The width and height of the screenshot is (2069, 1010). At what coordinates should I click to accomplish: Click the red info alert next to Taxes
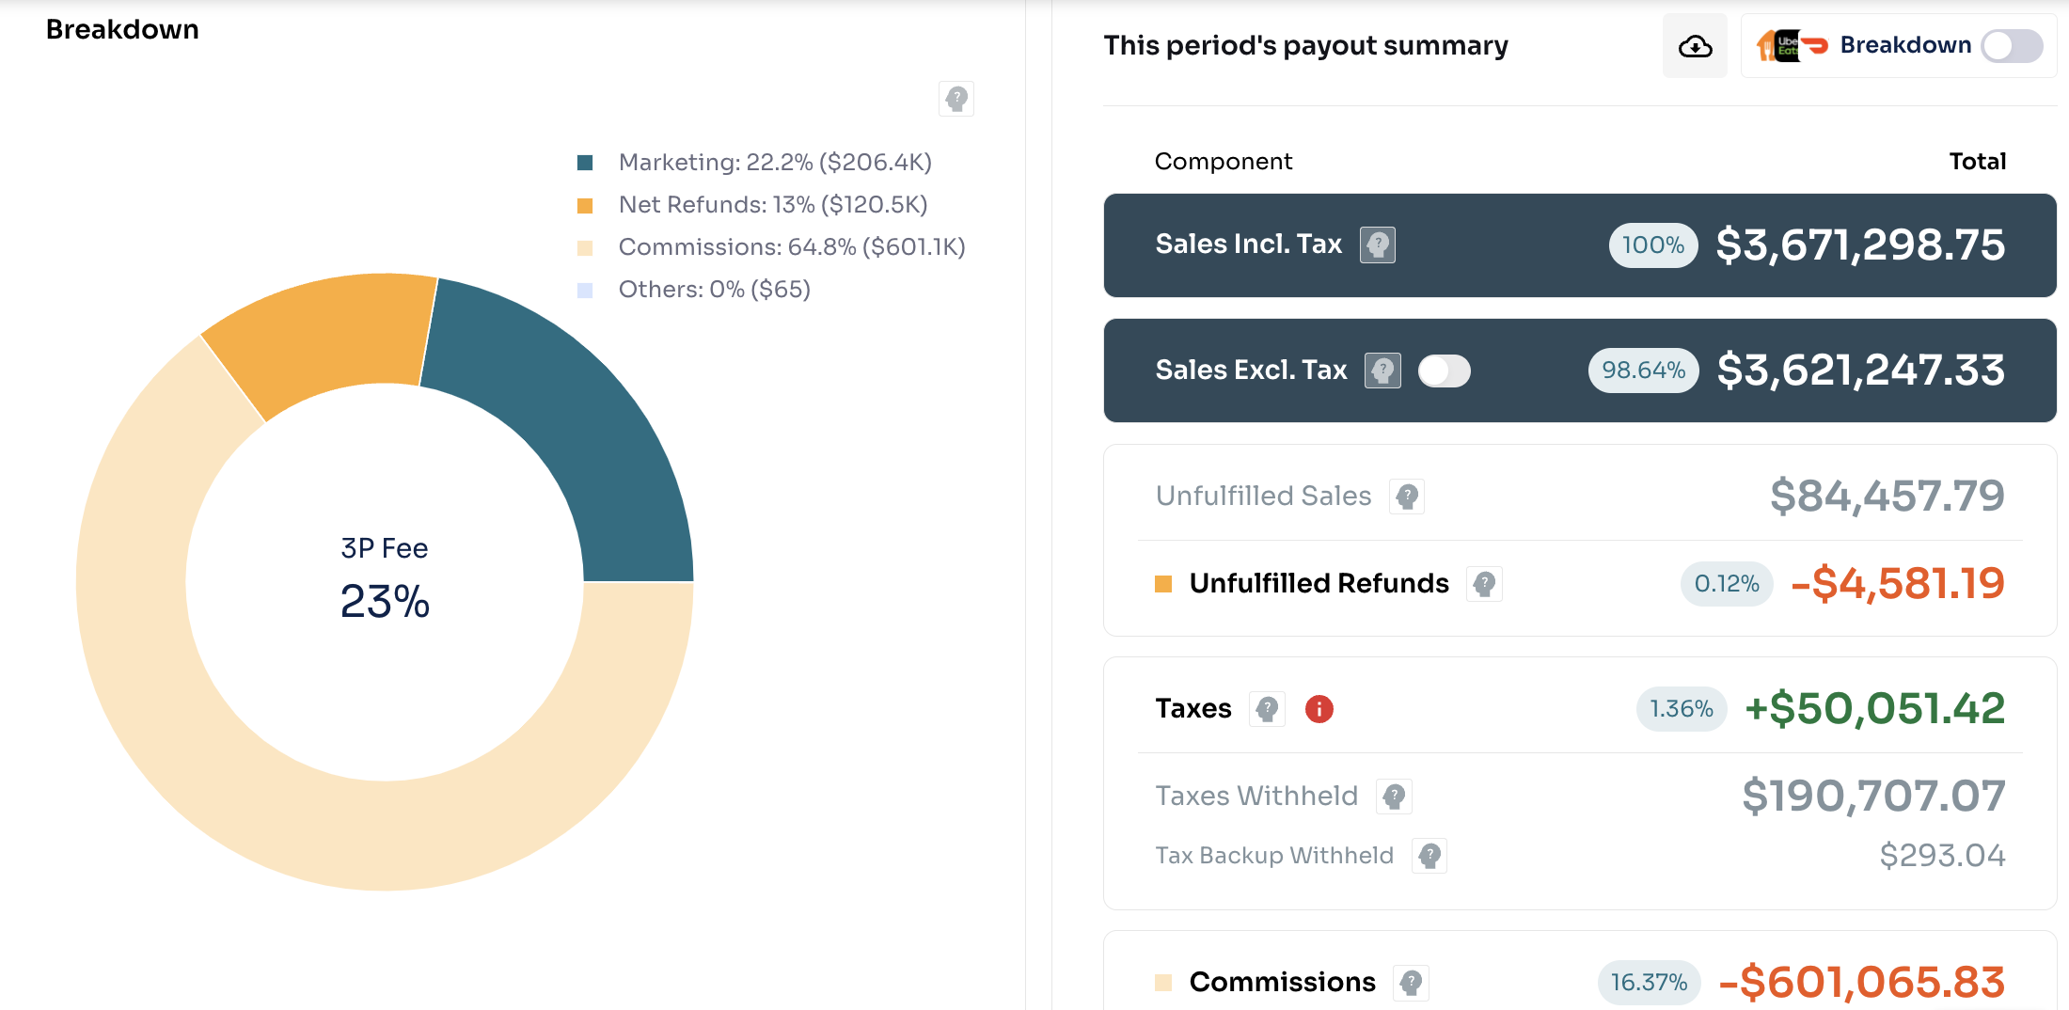tap(1319, 709)
